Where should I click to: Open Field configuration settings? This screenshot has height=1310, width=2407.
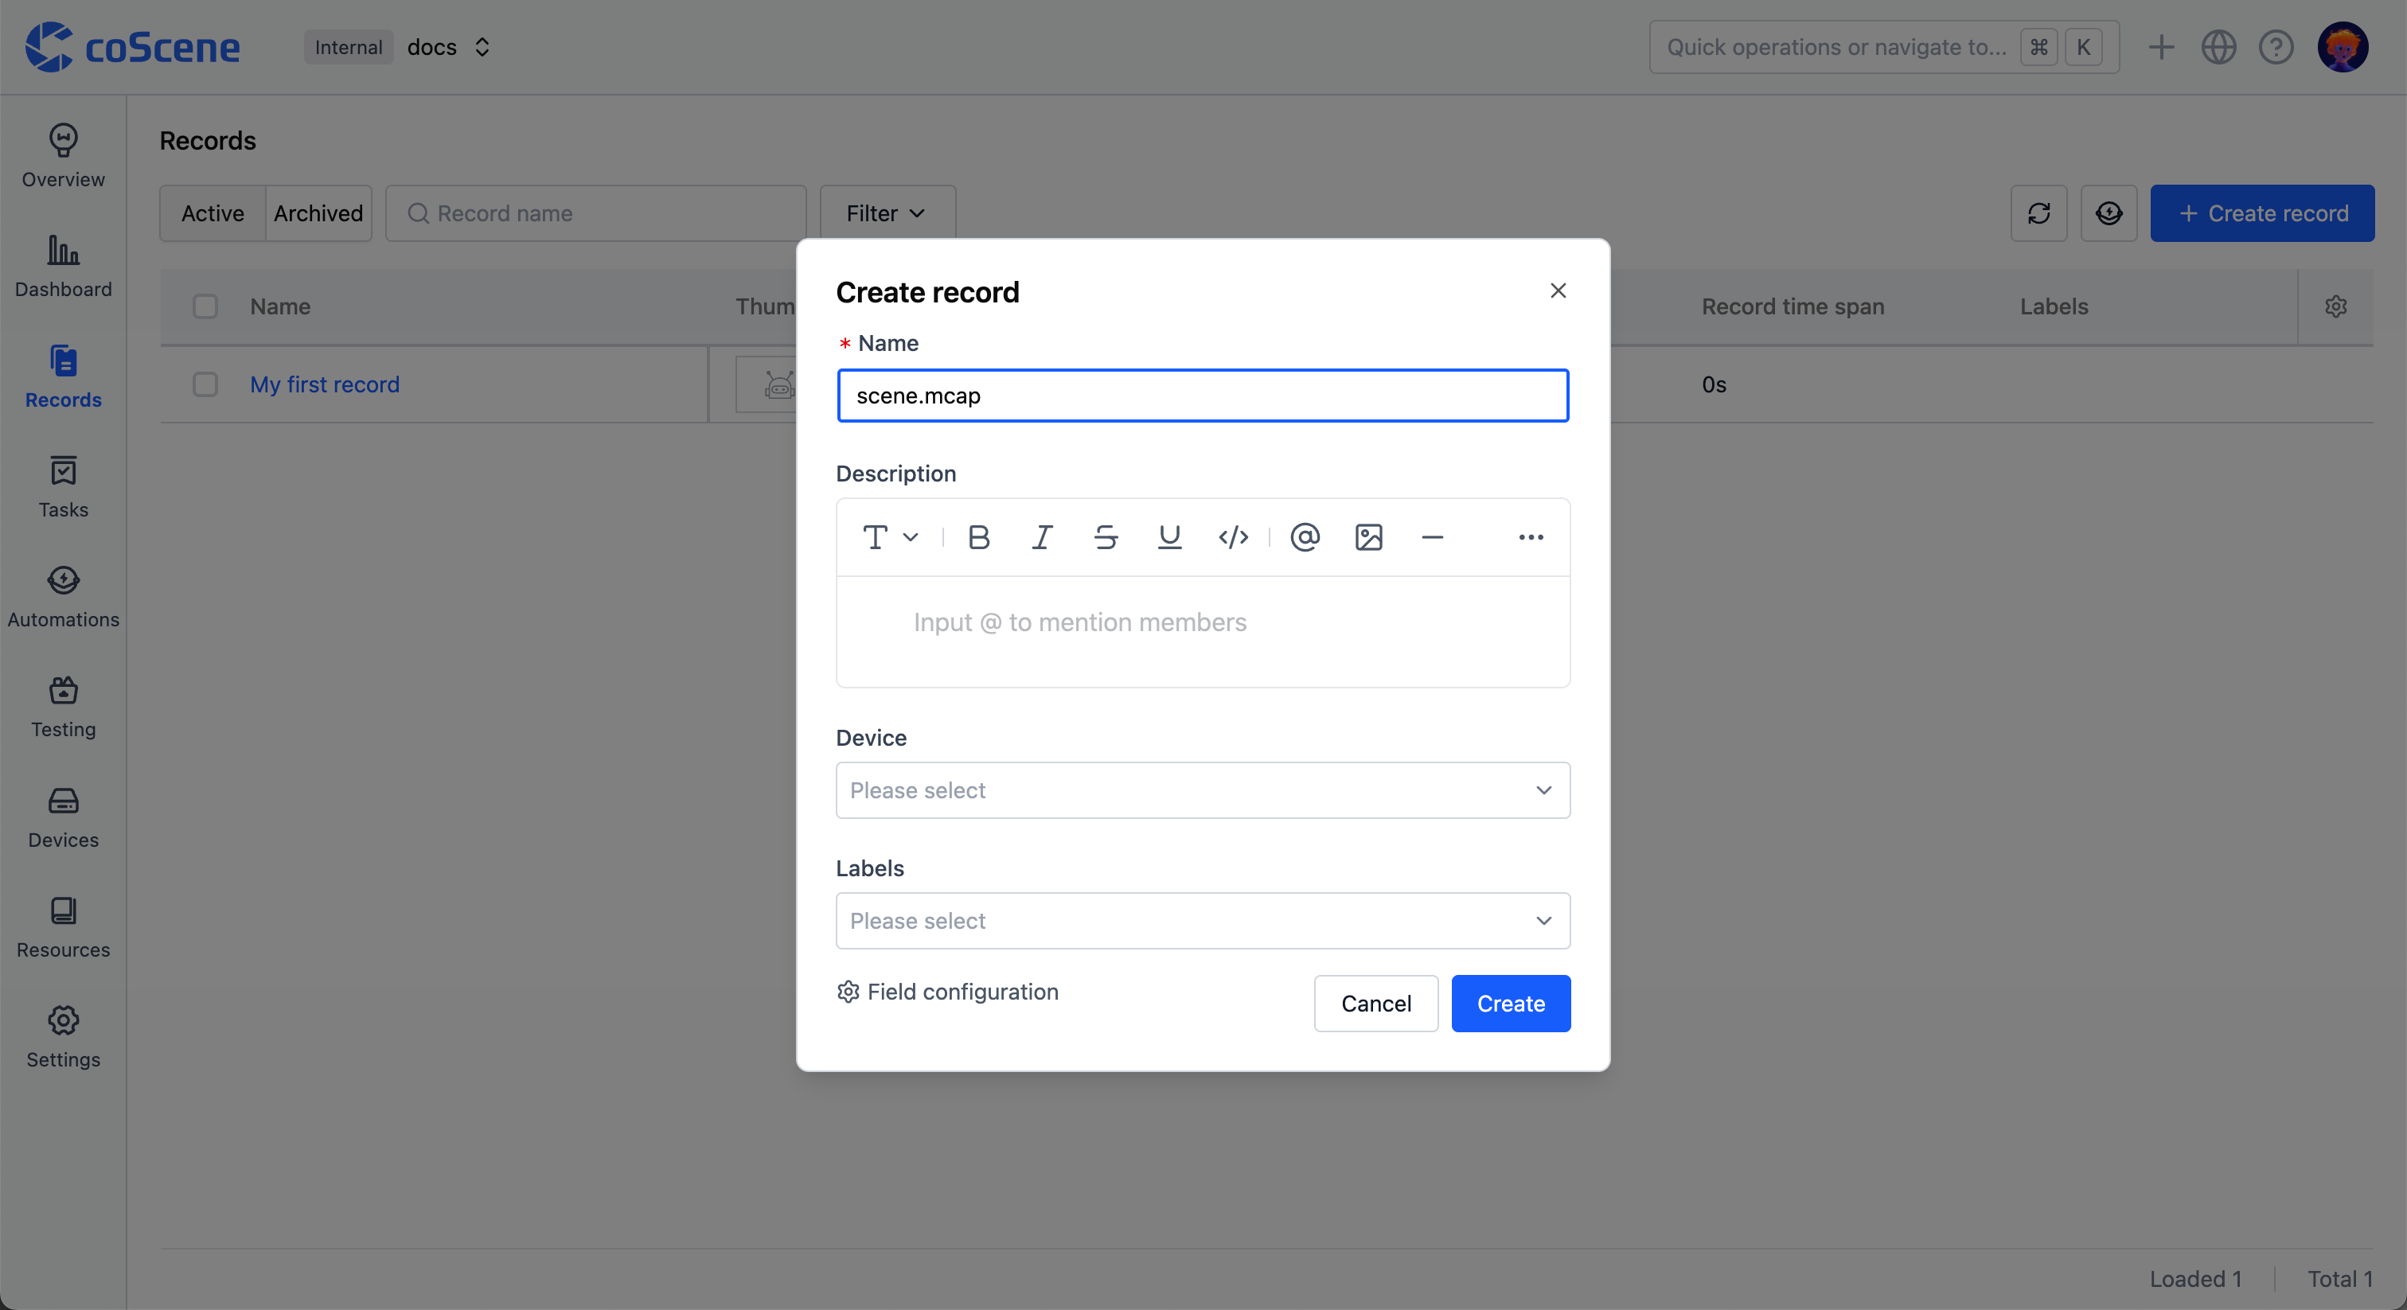click(947, 992)
